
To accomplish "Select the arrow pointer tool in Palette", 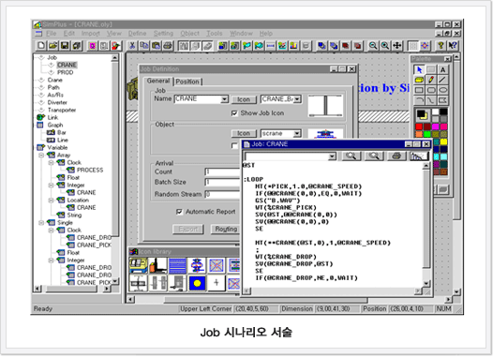I will pyautogui.click(x=419, y=69).
